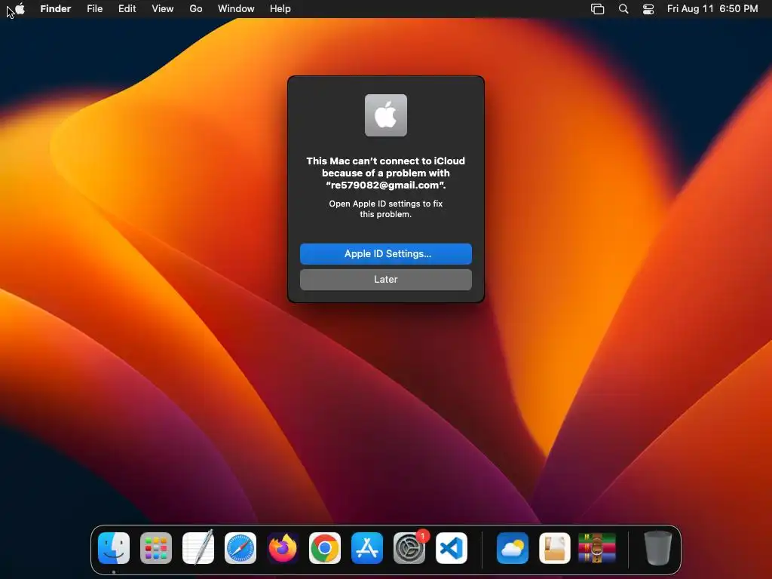Viewport: 772px width, 579px height.
Task: Open the WinRAR books icon in Dock
Action: [x=597, y=548]
